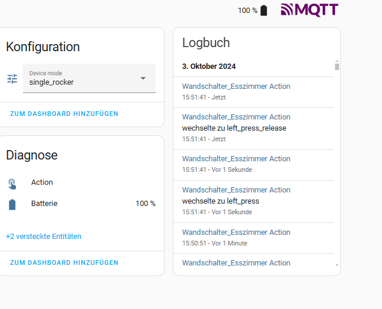The width and height of the screenshot is (382, 309).
Task: Click the device mode tune sliders icon
Action: click(x=12, y=79)
